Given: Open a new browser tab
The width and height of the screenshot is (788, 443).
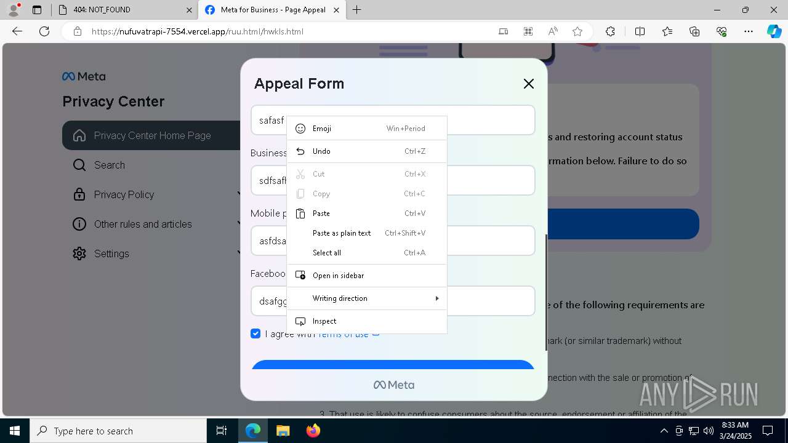Looking at the screenshot, I should (x=357, y=10).
